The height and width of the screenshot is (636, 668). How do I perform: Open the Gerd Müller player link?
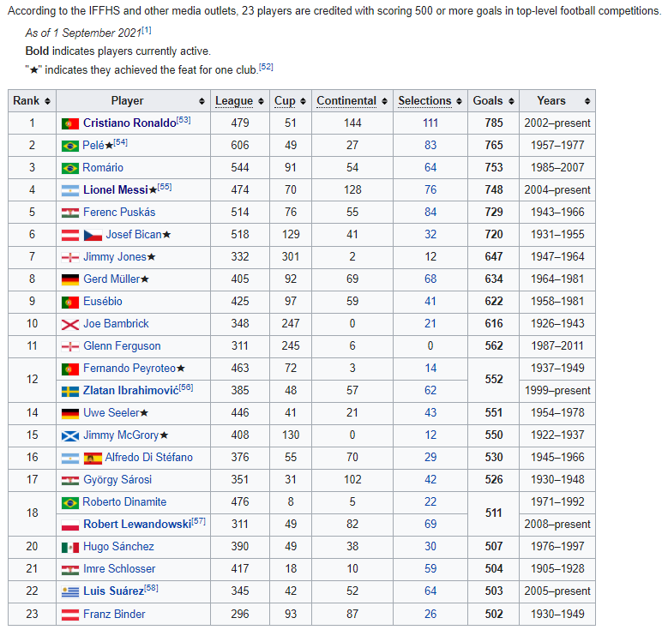click(x=111, y=279)
